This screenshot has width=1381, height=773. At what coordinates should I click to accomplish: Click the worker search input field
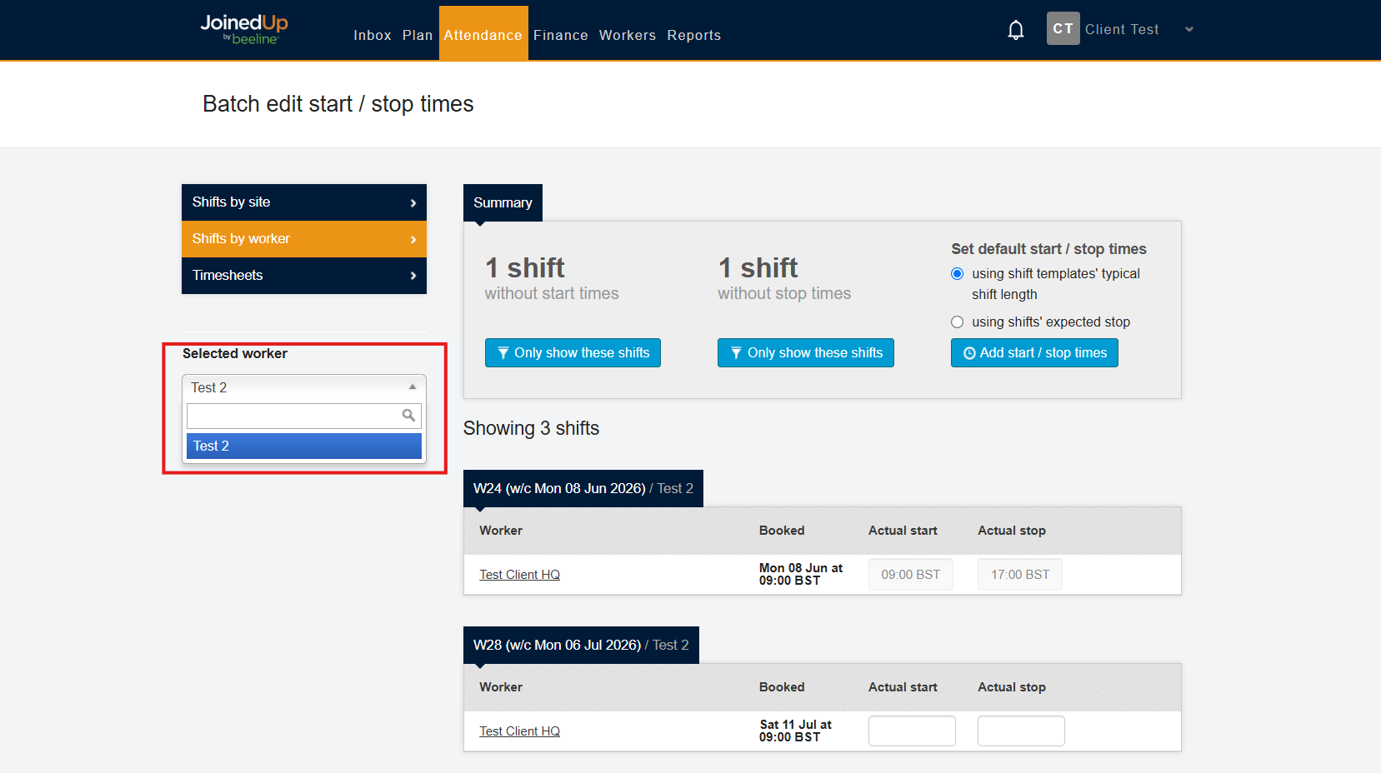[x=304, y=416]
